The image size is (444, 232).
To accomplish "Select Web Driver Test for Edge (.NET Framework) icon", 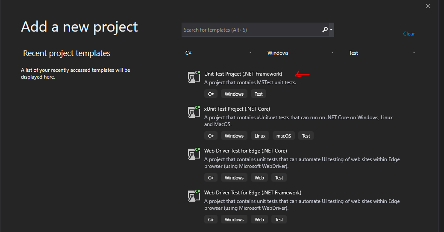I will coord(194,196).
